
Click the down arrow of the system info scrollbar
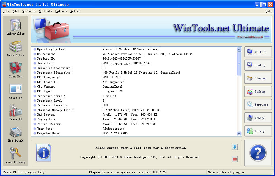click(x=239, y=134)
